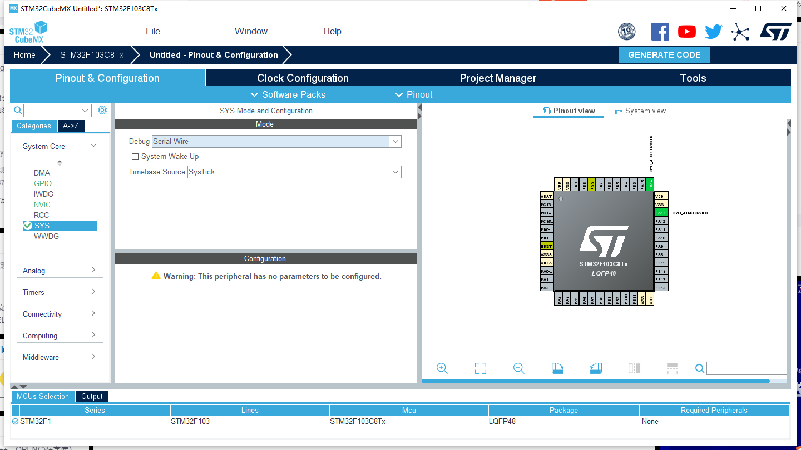The width and height of the screenshot is (801, 450).
Task: Open the ST Facebook page icon
Action: [x=660, y=32]
